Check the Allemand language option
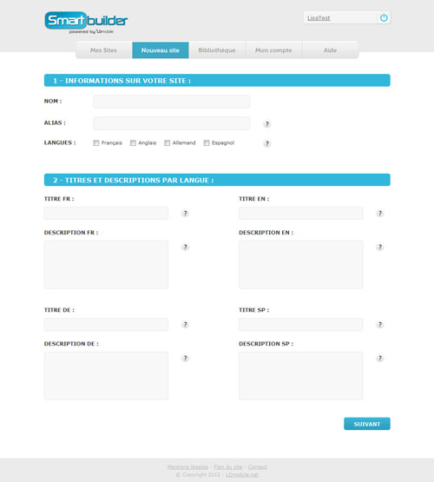 point(167,143)
